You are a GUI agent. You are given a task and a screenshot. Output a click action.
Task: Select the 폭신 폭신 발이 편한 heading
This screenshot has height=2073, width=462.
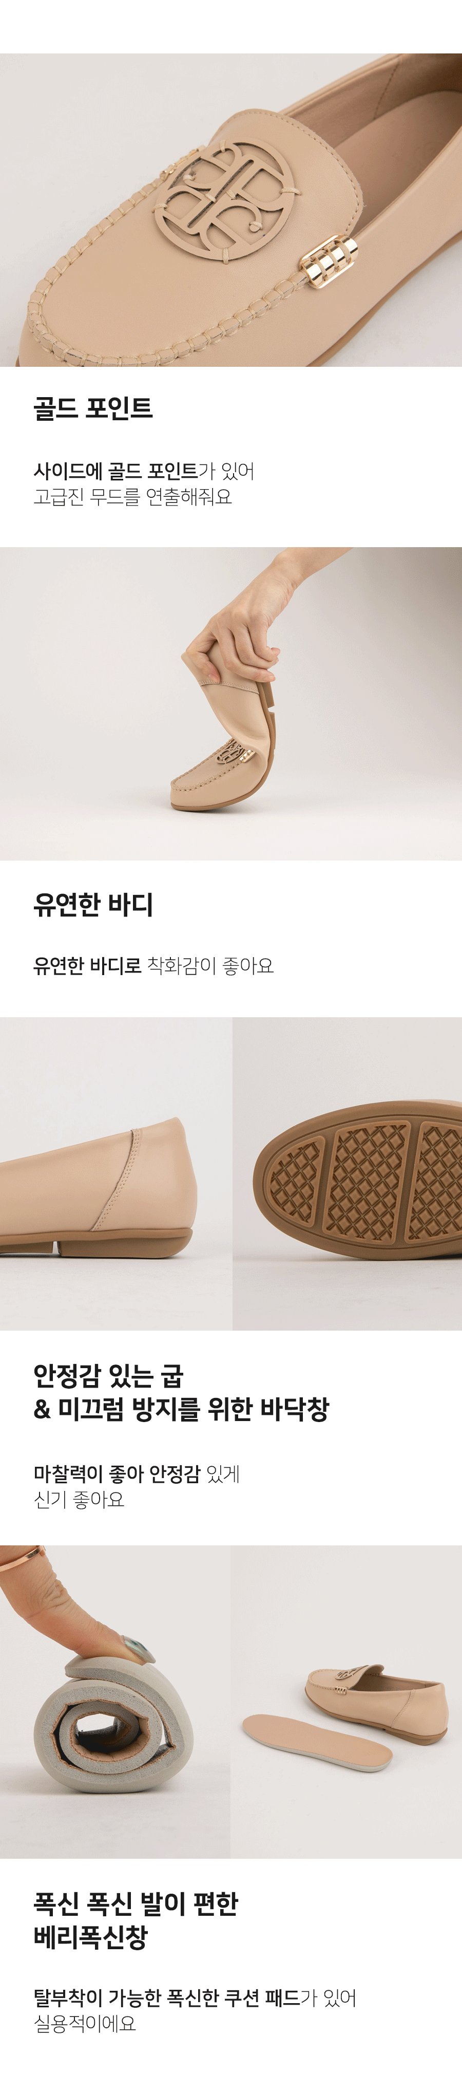coord(136,1903)
